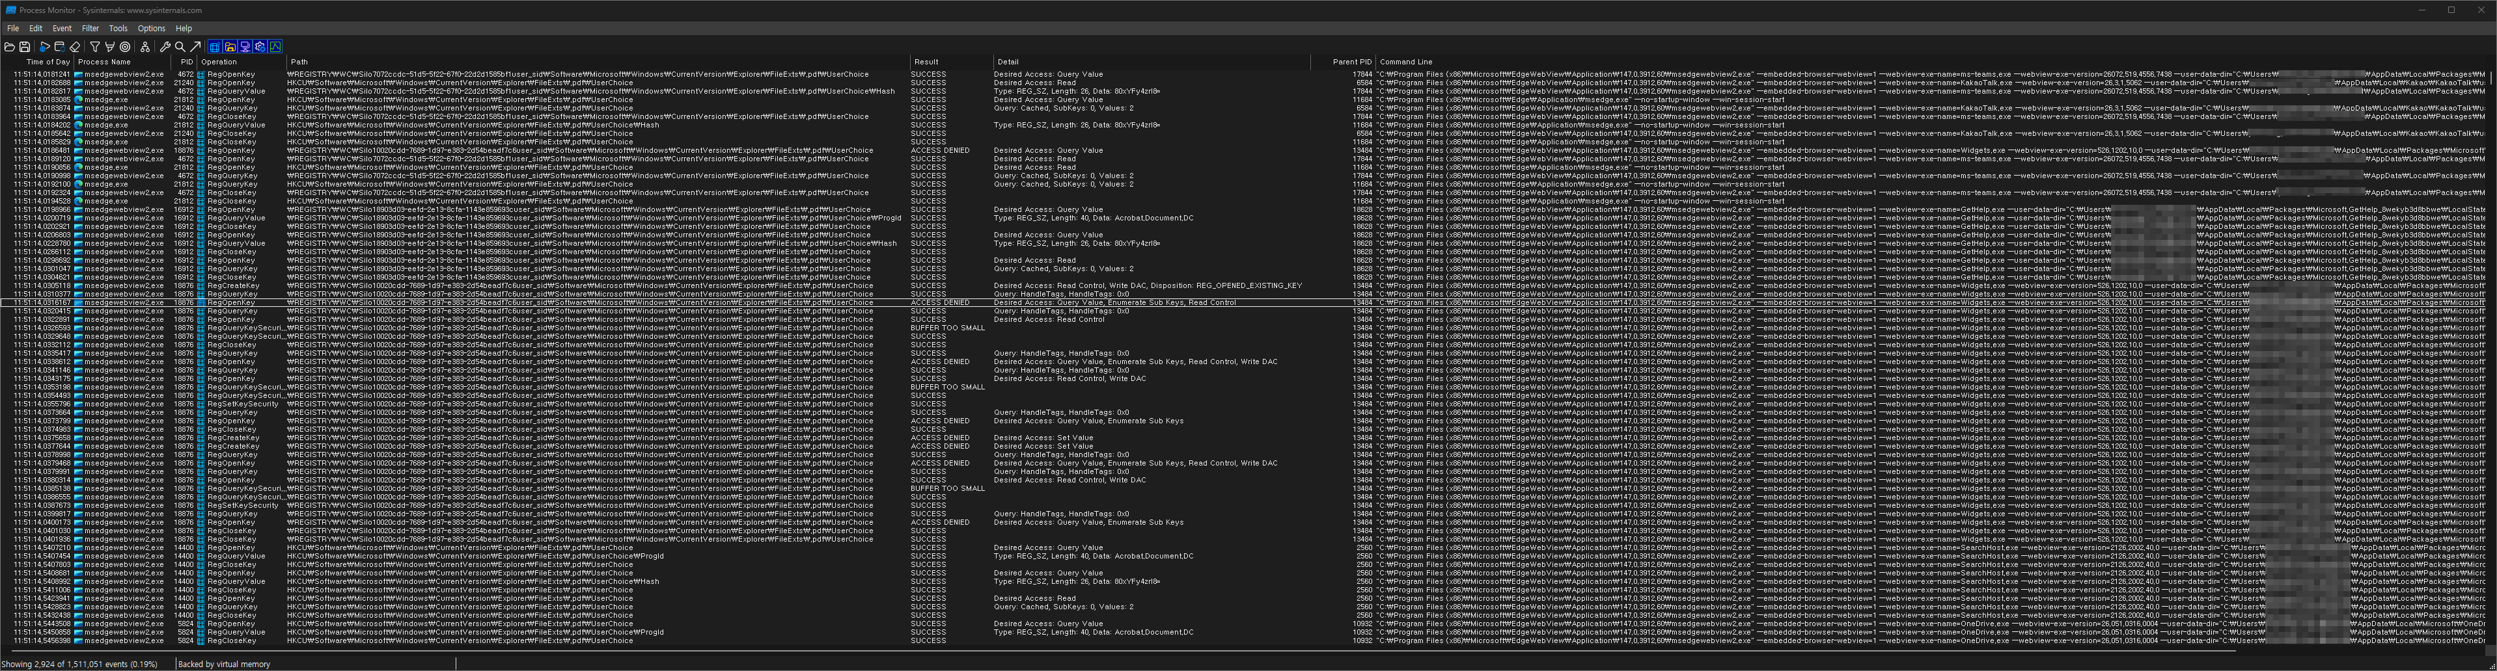Click the "Showing 2,924 of 1,511,051 events" status text
The image size is (2497, 671).
pyautogui.click(x=79, y=664)
